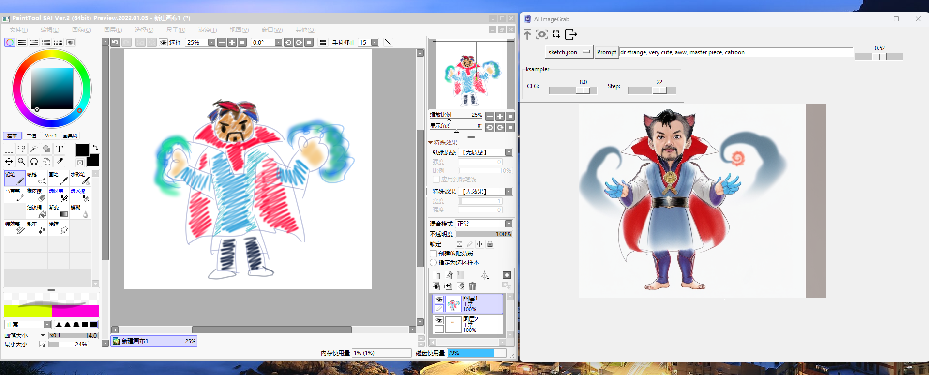Image resolution: width=929 pixels, height=375 pixels.
Task: Switch to the 二值 tool tab
Action: tap(31, 136)
